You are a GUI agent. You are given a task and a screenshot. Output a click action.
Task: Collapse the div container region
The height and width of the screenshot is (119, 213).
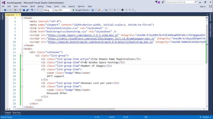[22, 52]
